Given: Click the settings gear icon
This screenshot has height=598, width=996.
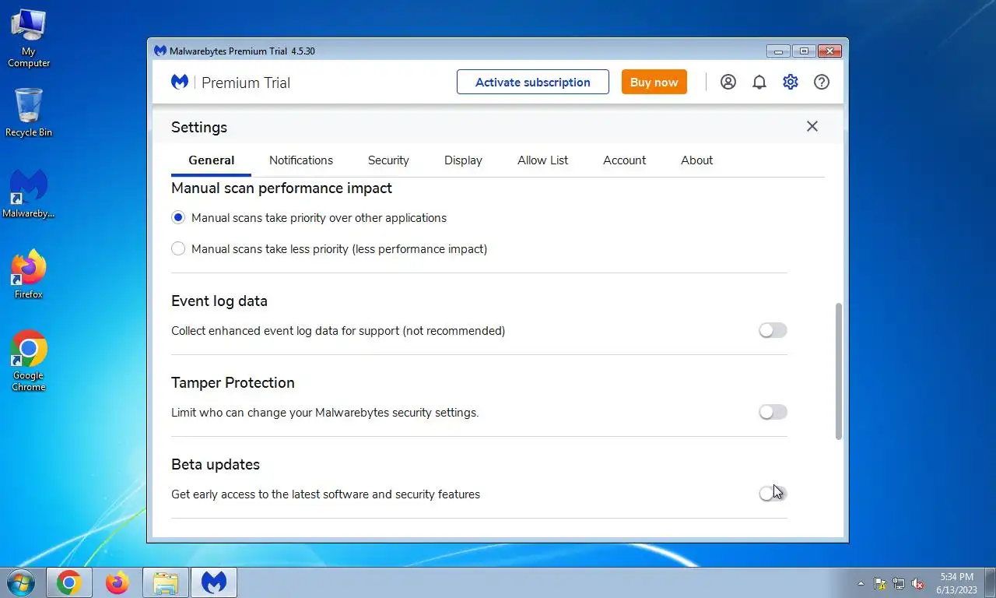Looking at the screenshot, I should [791, 82].
